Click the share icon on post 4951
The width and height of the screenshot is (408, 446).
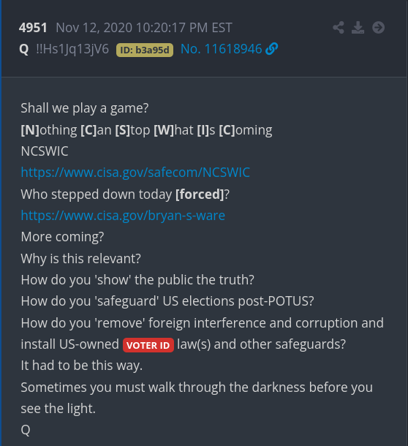339,28
